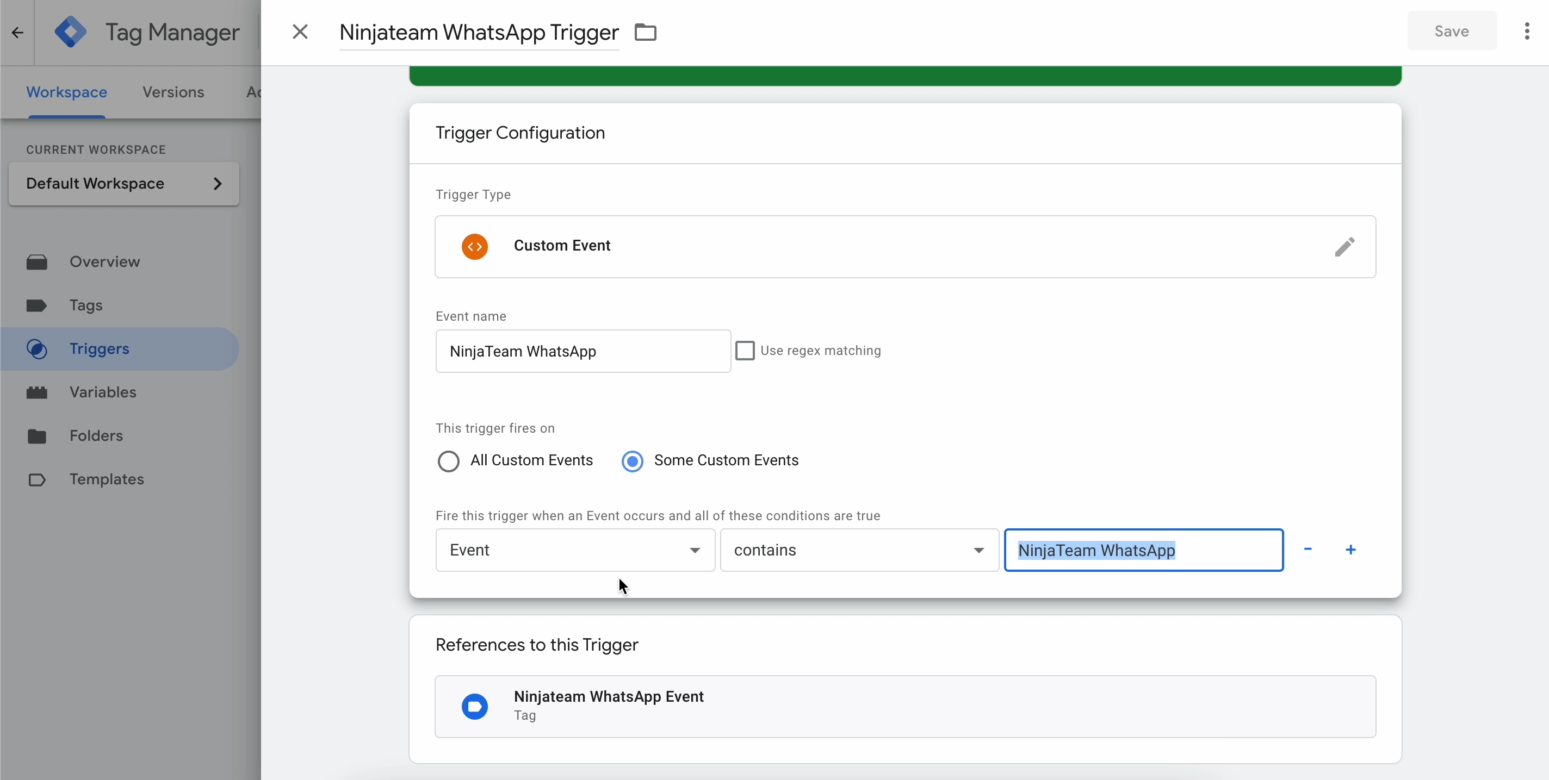Click the blue tag icon in references
The width and height of the screenshot is (1549, 780).
click(x=474, y=707)
